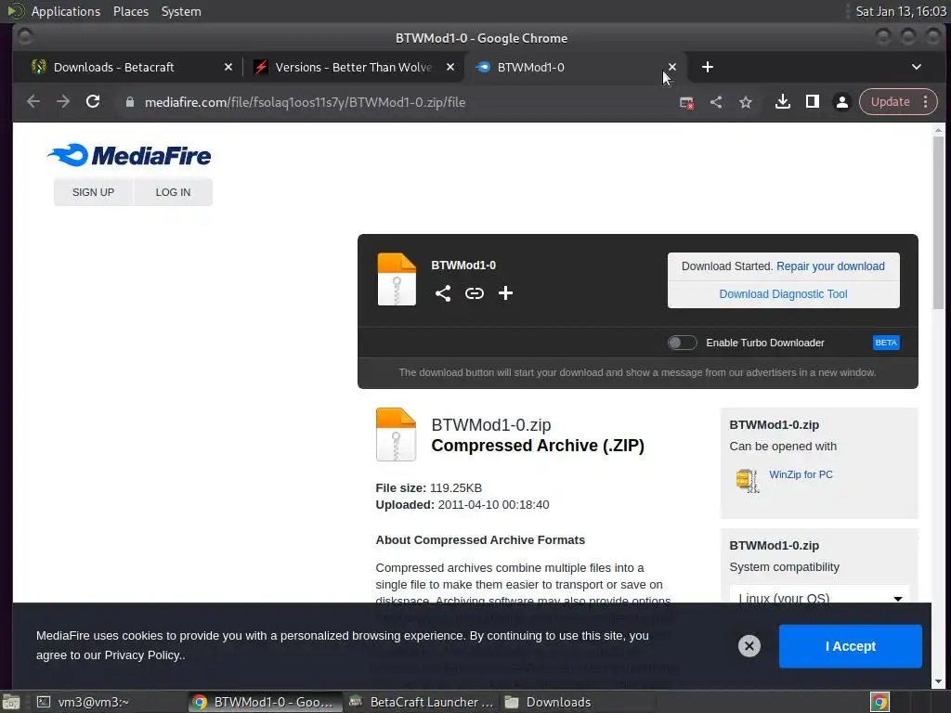Open Chrome profile menu
Image resolution: width=951 pixels, height=713 pixels.
(841, 102)
